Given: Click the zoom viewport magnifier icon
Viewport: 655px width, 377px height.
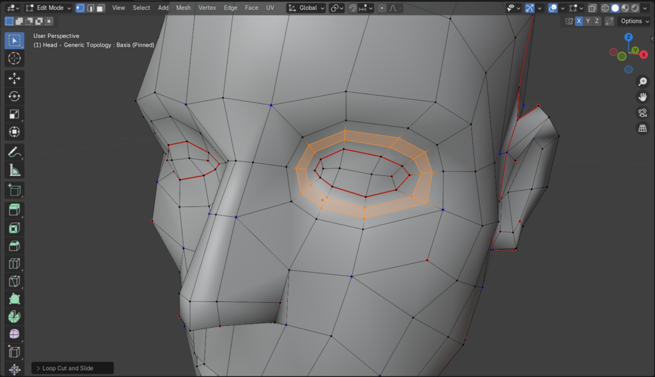Looking at the screenshot, I should point(642,81).
